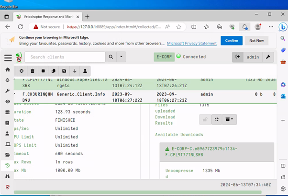The height and width of the screenshot is (196, 288).
Task: Click the Cancel (stop) collection button
Action: [43, 71]
